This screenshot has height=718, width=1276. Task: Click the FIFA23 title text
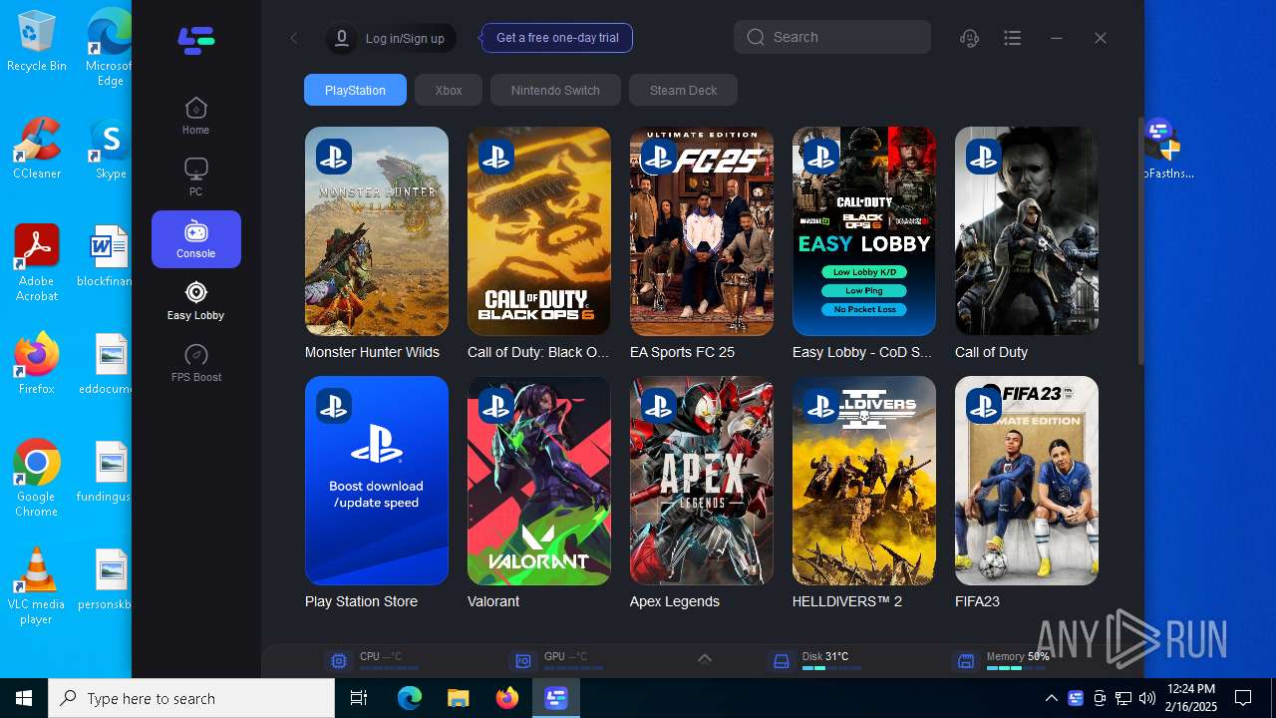click(x=977, y=601)
